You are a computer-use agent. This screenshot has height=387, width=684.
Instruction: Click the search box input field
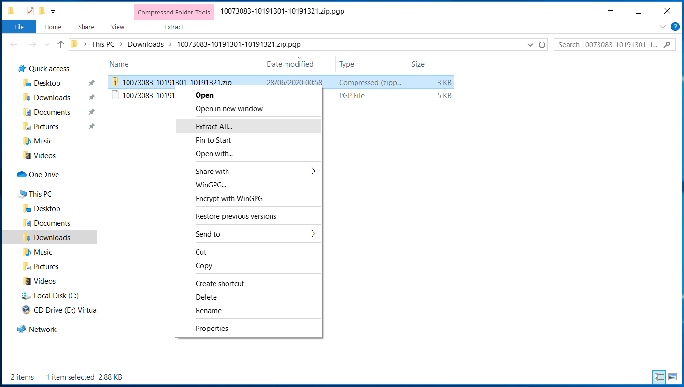[x=608, y=44]
